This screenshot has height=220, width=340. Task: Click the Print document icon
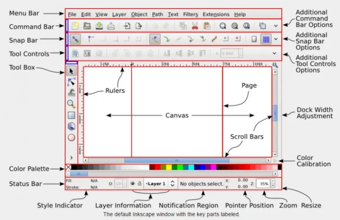111,26
